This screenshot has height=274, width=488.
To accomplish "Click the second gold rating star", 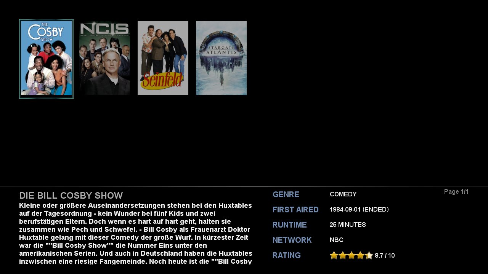I will (343, 255).
